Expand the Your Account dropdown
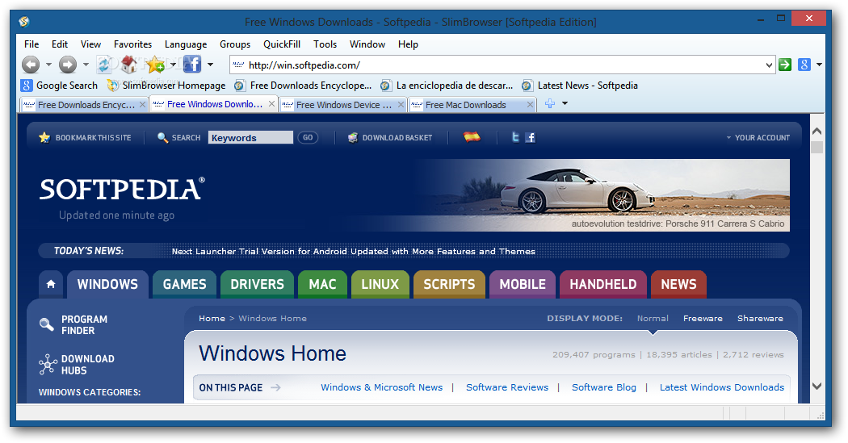Screen dimensions: 848x443 coord(758,138)
